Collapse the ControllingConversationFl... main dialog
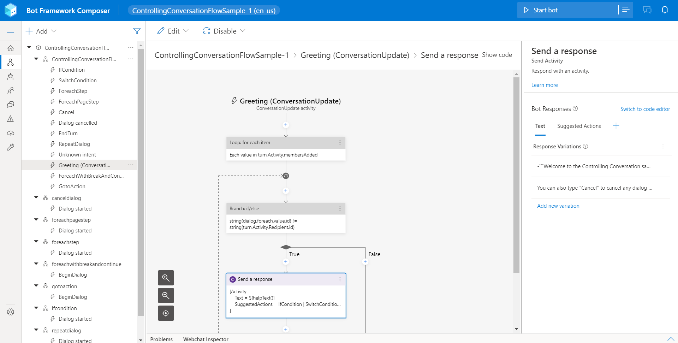The height and width of the screenshot is (343, 678). coord(36,59)
